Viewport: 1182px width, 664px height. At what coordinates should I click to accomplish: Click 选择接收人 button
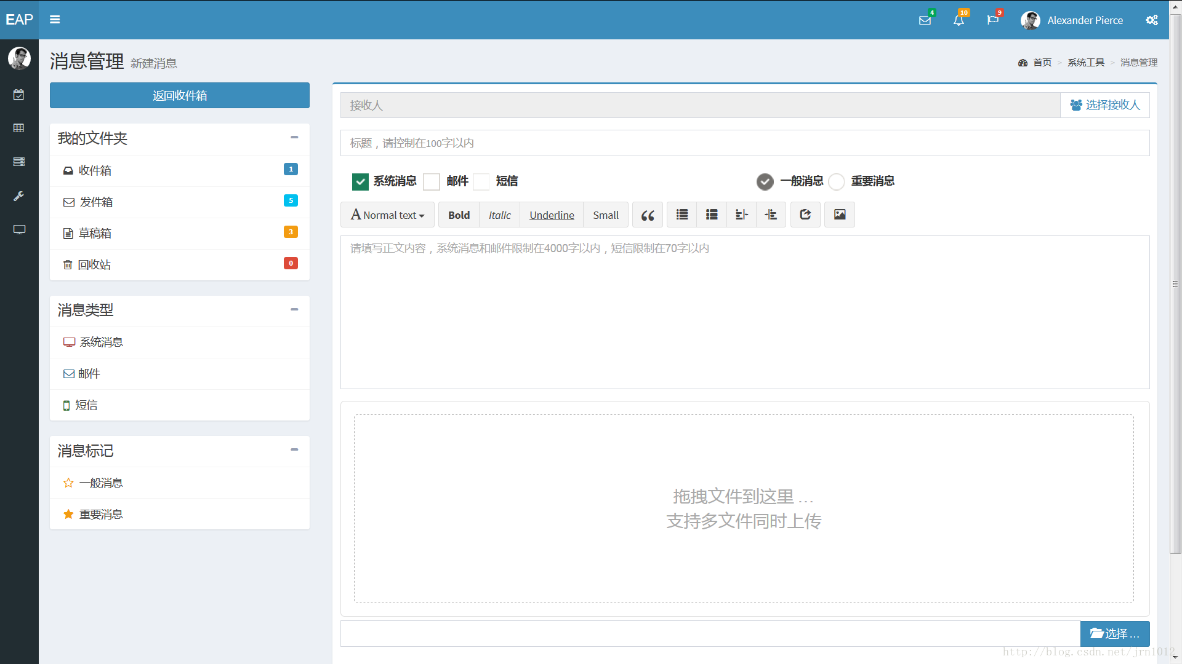click(1106, 105)
